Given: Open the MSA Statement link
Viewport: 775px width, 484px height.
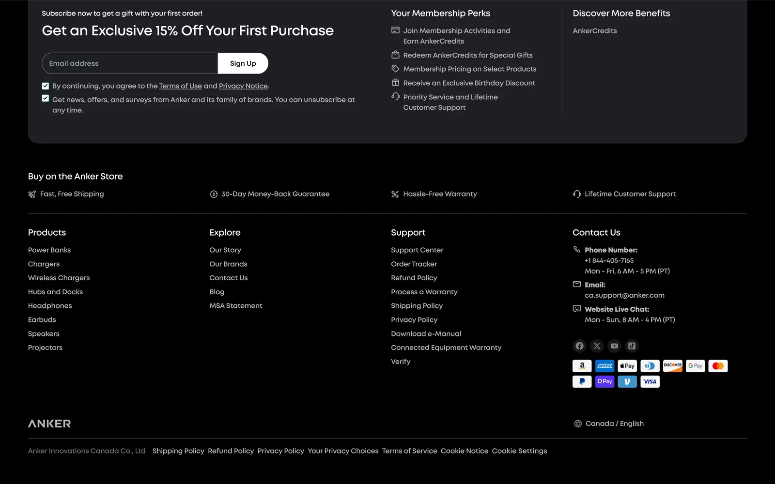Looking at the screenshot, I should [x=236, y=306].
